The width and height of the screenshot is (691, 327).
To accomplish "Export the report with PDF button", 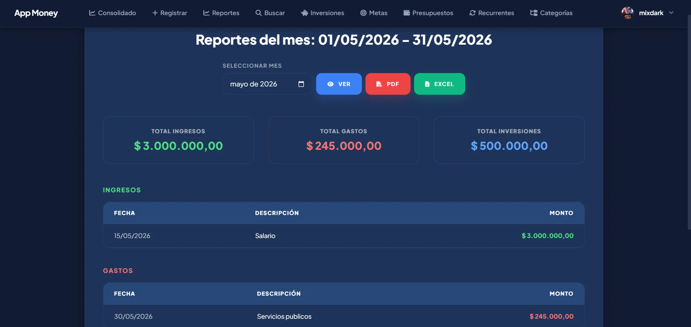I will tap(388, 84).
